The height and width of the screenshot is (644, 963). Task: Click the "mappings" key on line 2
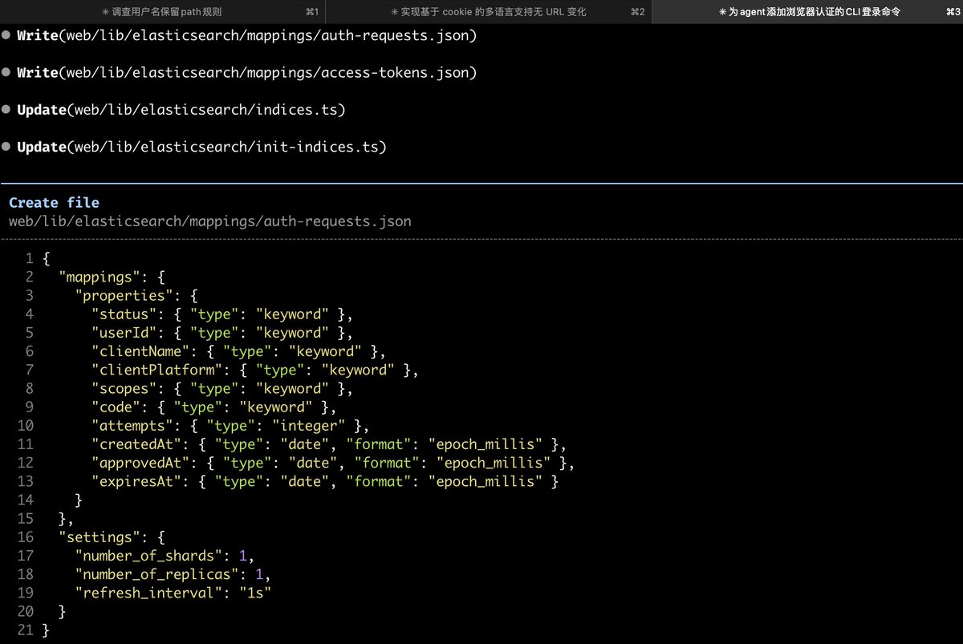pos(99,277)
